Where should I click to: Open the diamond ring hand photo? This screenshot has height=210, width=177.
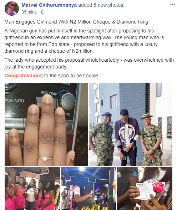(x=46, y=124)
